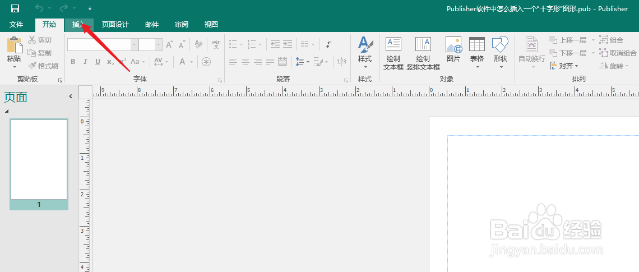Toggle bold formatting

click(x=73, y=62)
